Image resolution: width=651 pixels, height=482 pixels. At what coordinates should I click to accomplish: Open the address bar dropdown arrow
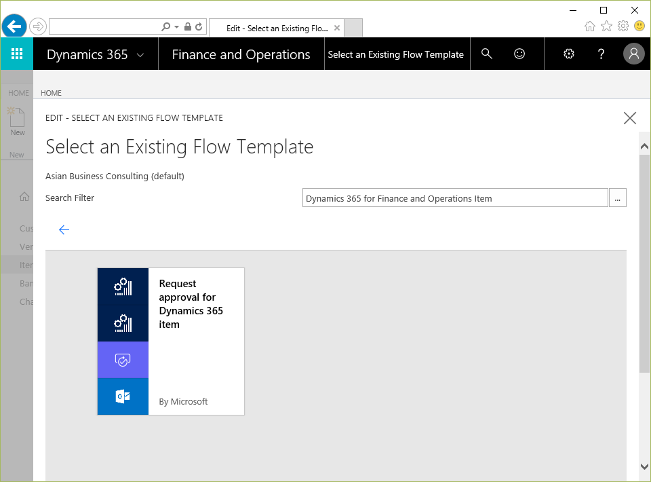pos(176,27)
